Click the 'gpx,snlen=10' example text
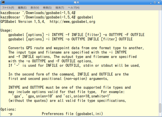 coord(40,96)
